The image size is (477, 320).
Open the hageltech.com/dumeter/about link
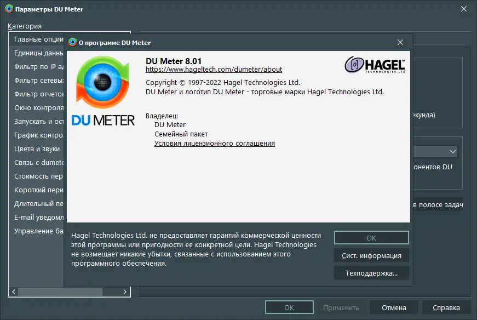coord(214,70)
